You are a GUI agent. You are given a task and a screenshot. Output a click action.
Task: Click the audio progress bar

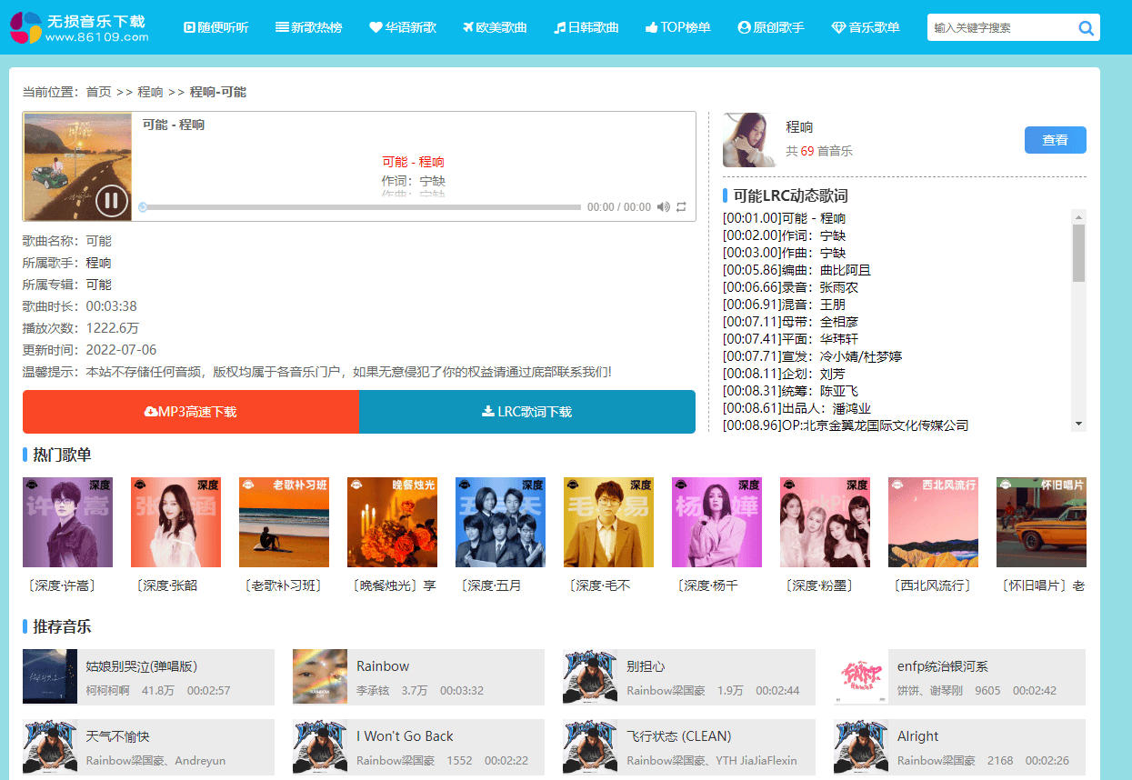[x=362, y=207]
